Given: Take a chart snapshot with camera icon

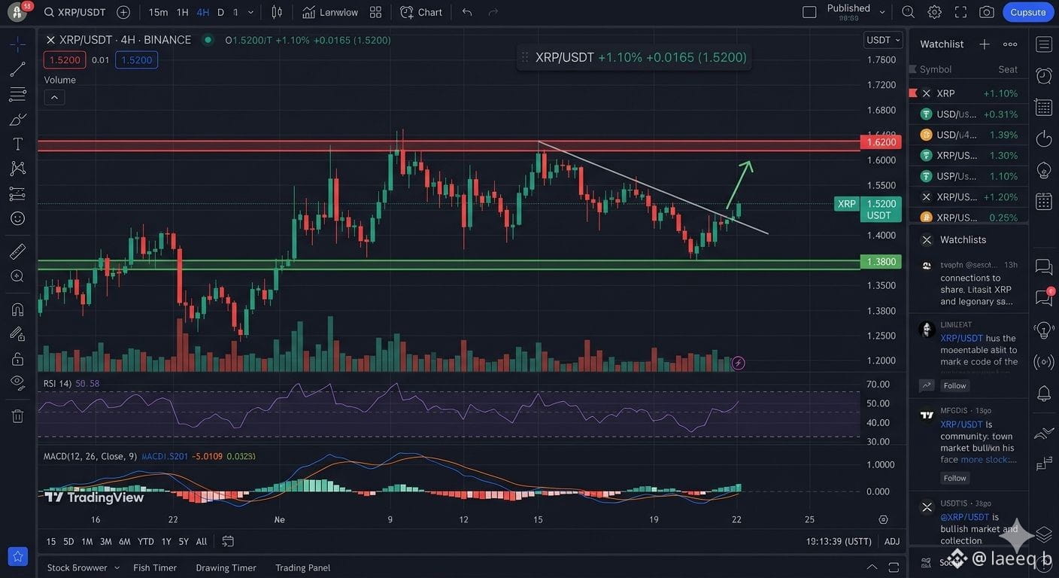Looking at the screenshot, I should [987, 12].
